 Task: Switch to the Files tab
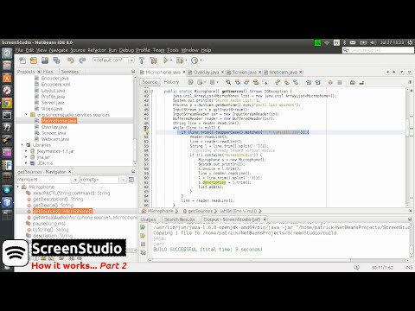[48, 72]
